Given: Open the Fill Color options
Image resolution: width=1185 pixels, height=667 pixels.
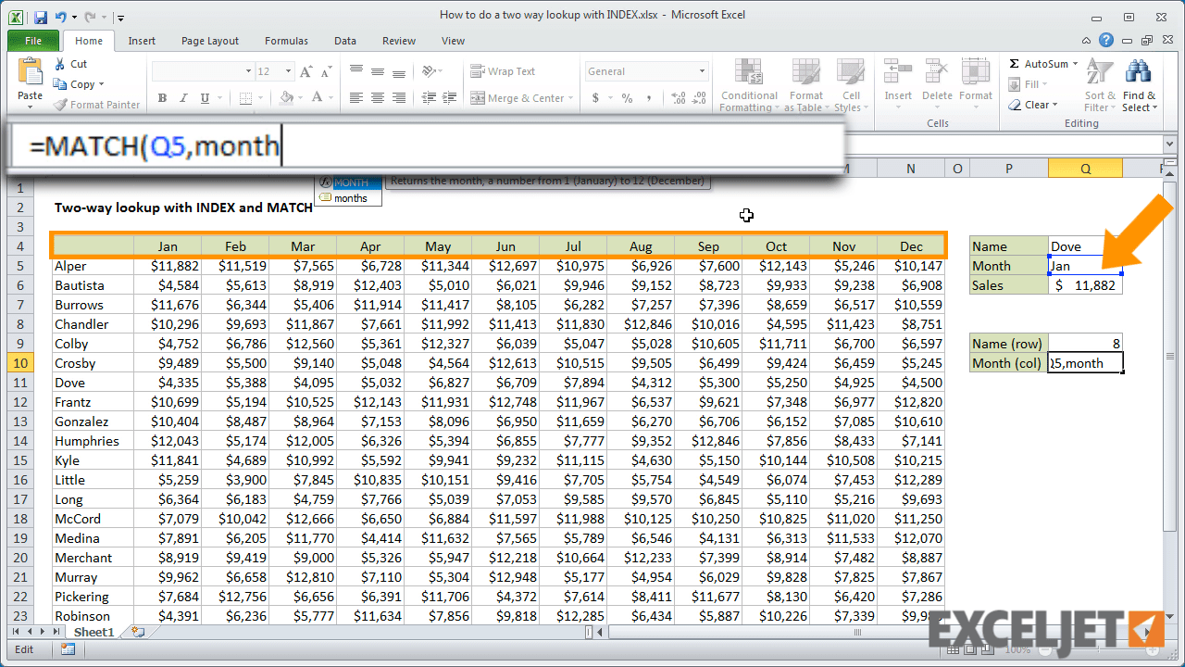Looking at the screenshot, I should [x=284, y=96].
